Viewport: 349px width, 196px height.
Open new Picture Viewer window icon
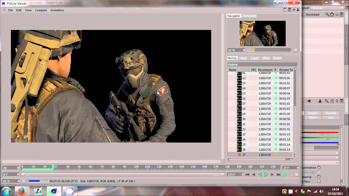tap(290, 10)
